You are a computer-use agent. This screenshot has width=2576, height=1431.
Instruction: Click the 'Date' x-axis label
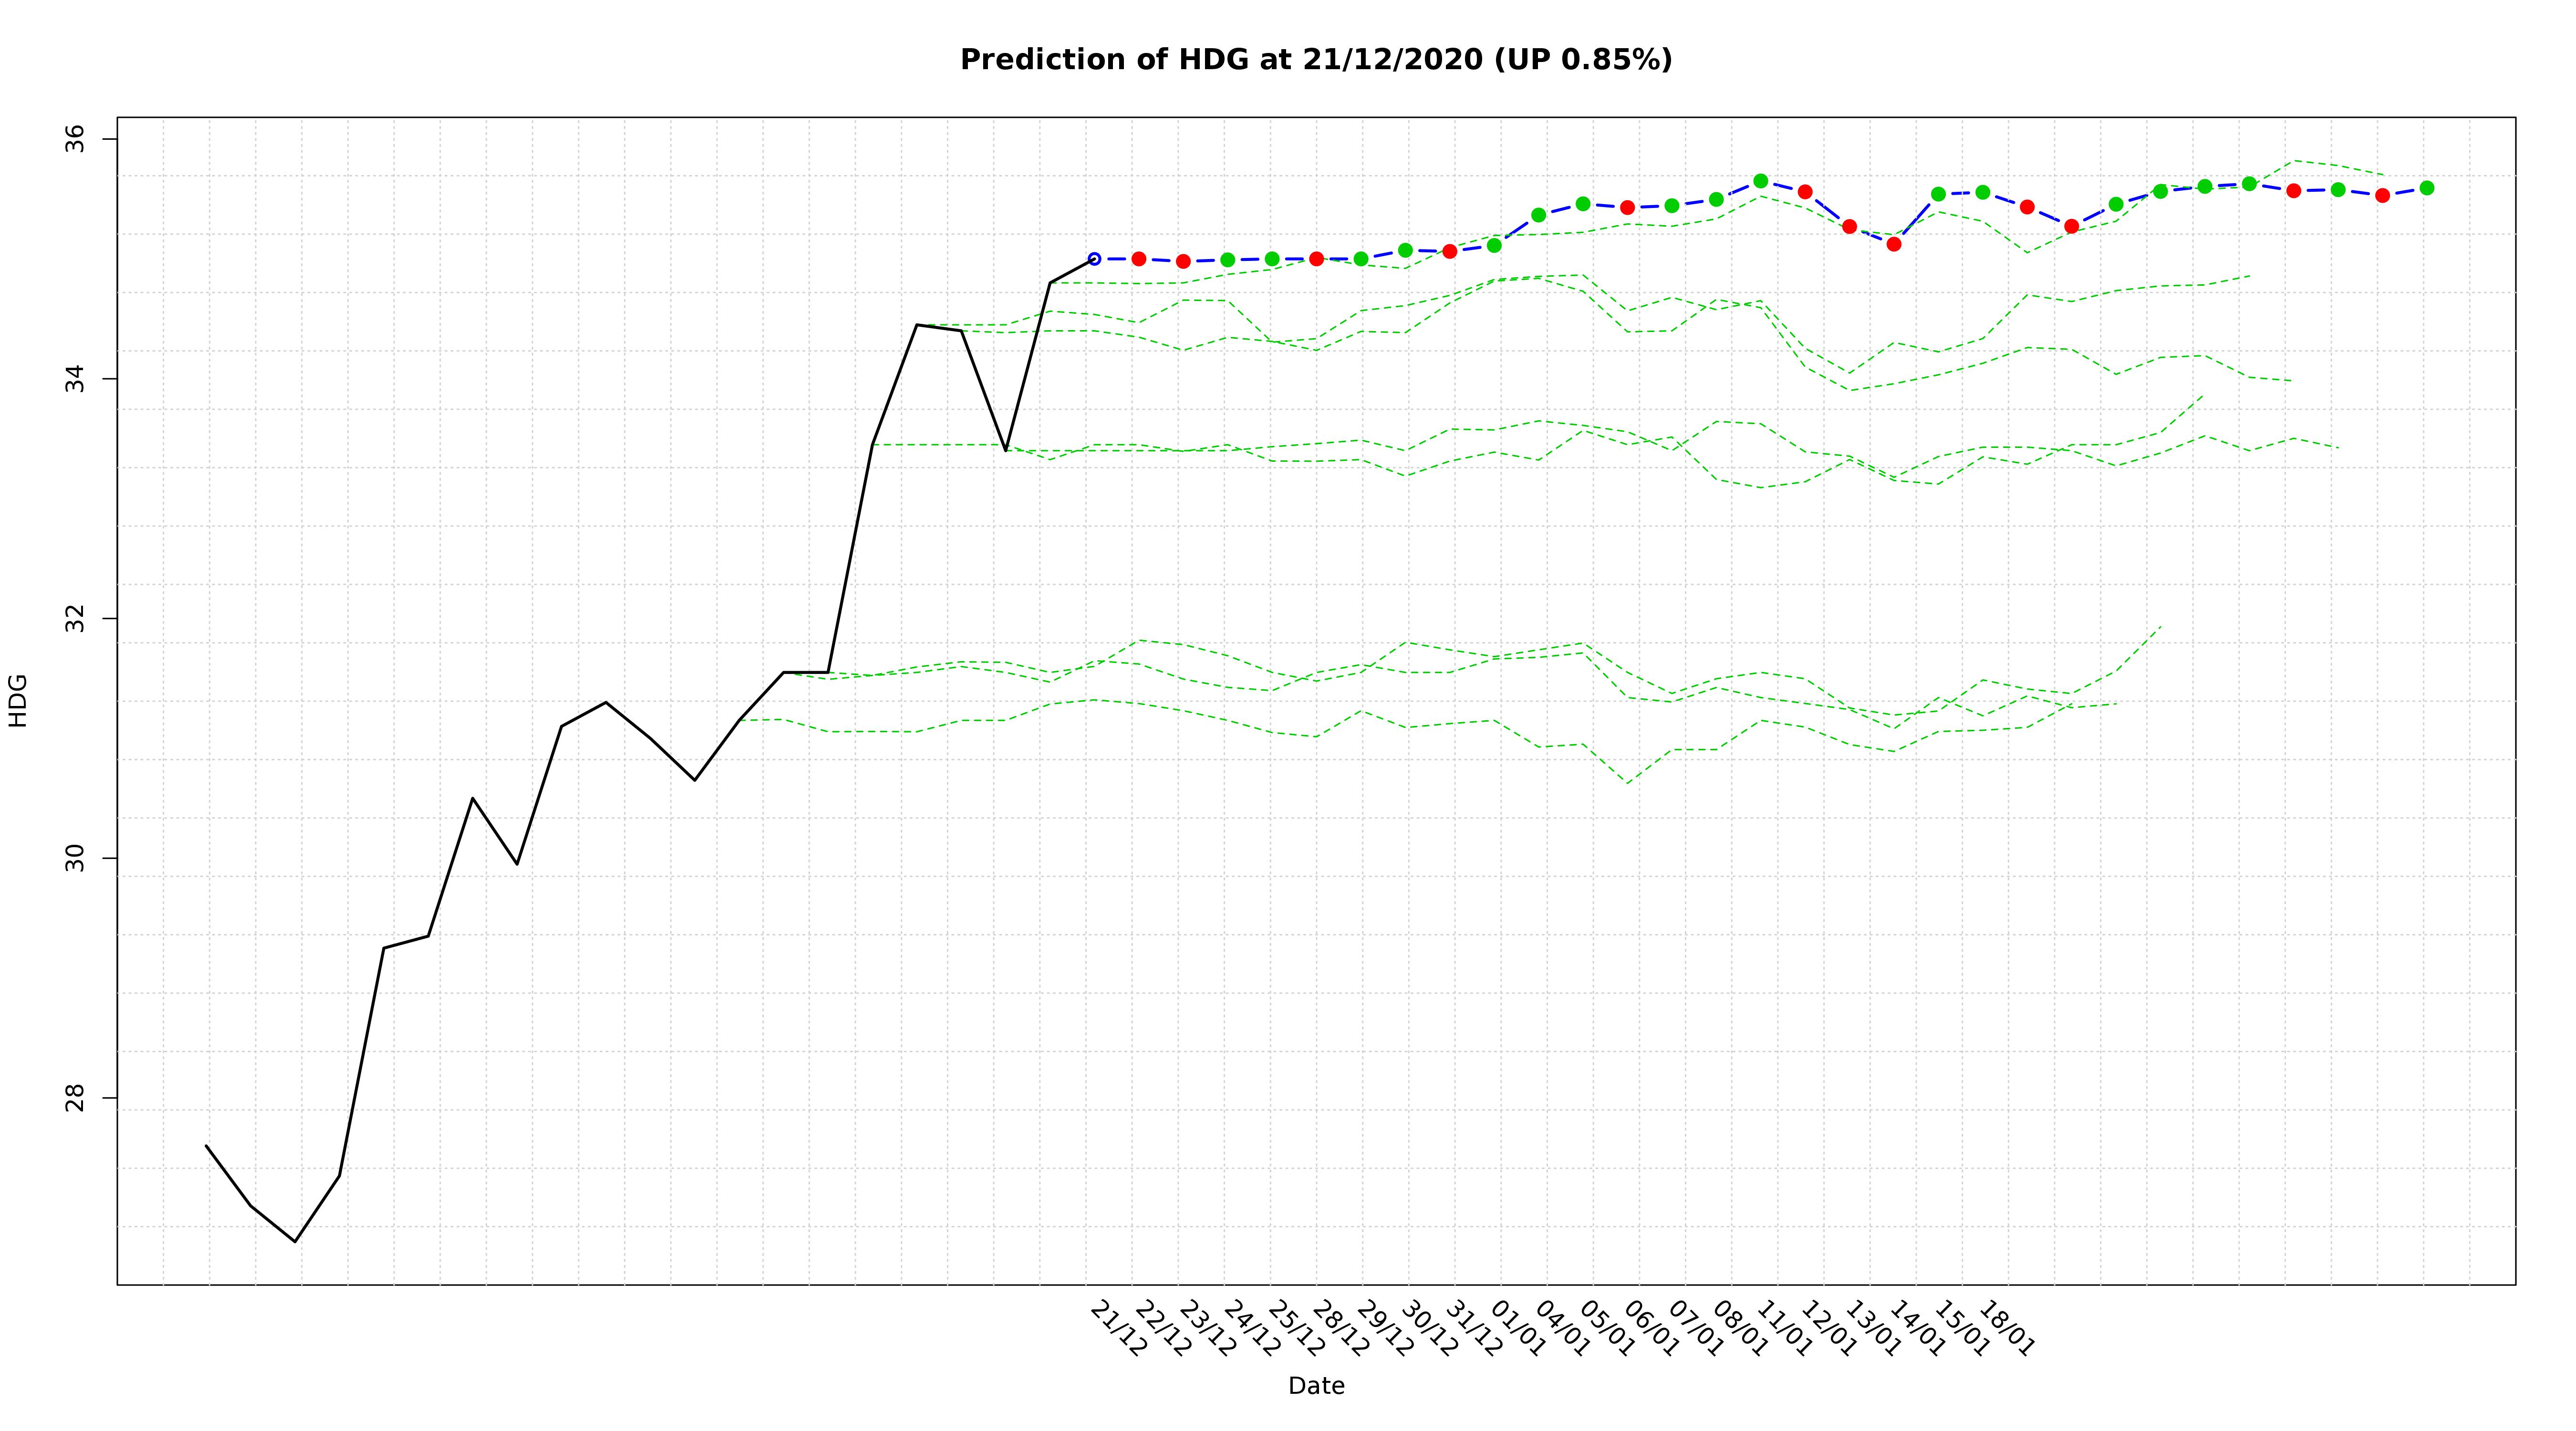point(1316,1386)
